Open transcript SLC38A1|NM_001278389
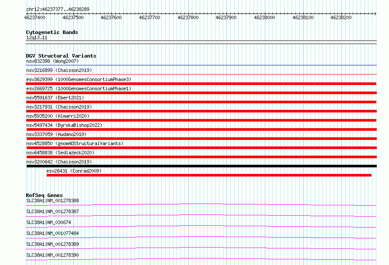This screenshot has height=265, width=389. 52,244
